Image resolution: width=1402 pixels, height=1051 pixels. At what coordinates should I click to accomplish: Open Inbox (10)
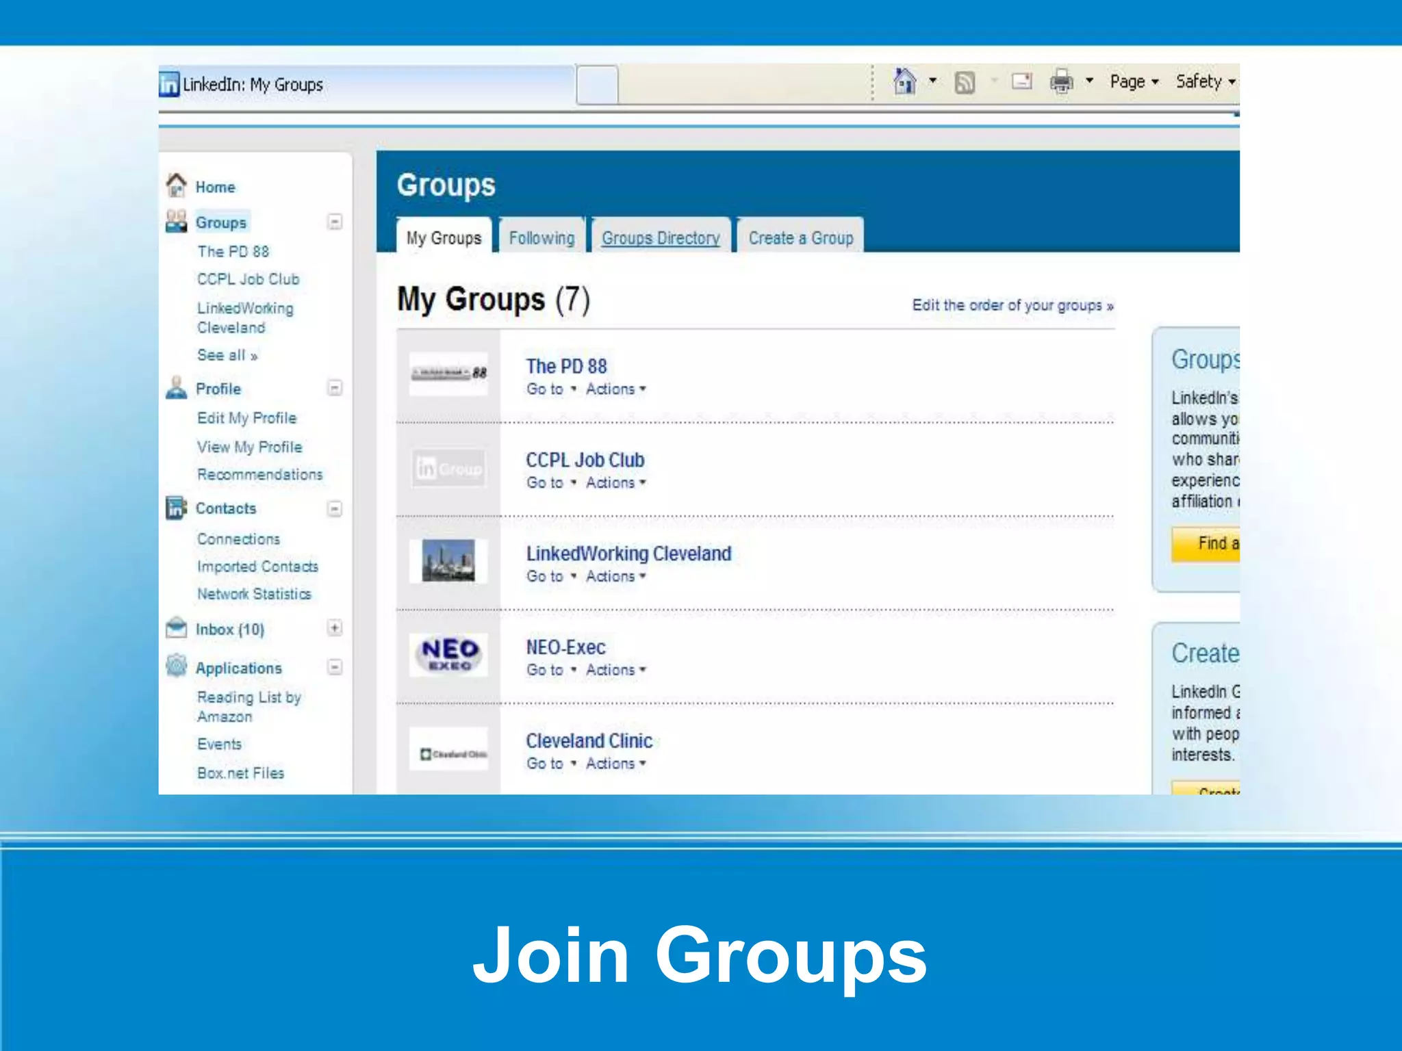229,630
